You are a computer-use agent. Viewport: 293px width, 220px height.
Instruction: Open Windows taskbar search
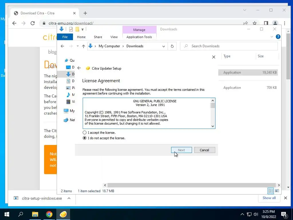[x=21, y=214]
